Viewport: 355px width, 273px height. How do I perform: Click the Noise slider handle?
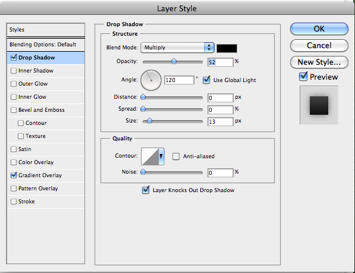pyautogui.click(x=143, y=172)
